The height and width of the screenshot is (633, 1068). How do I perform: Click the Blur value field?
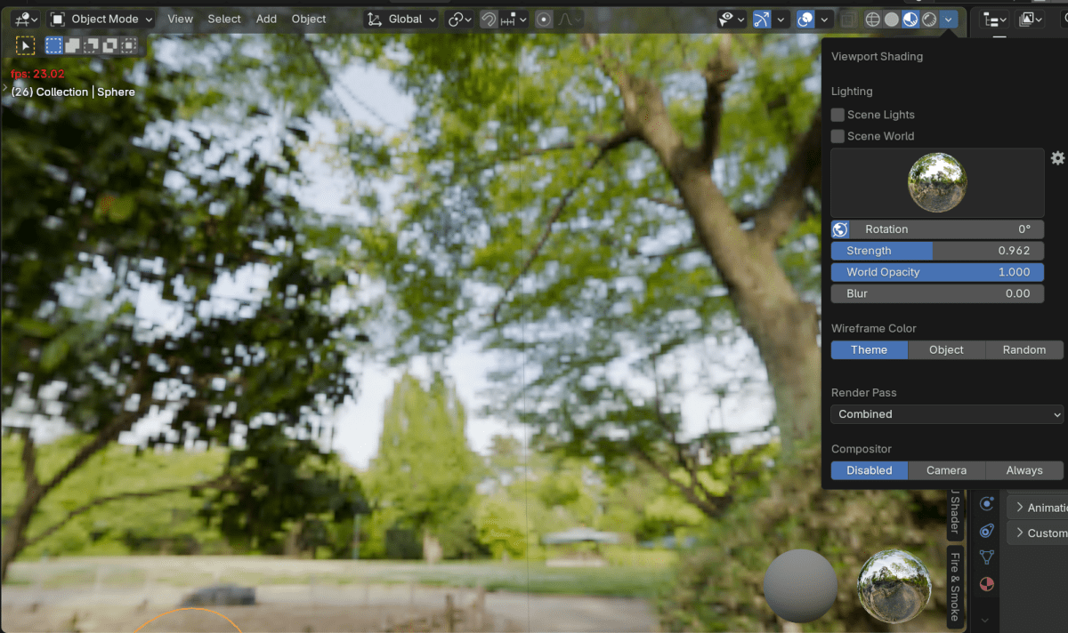click(937, 293)
